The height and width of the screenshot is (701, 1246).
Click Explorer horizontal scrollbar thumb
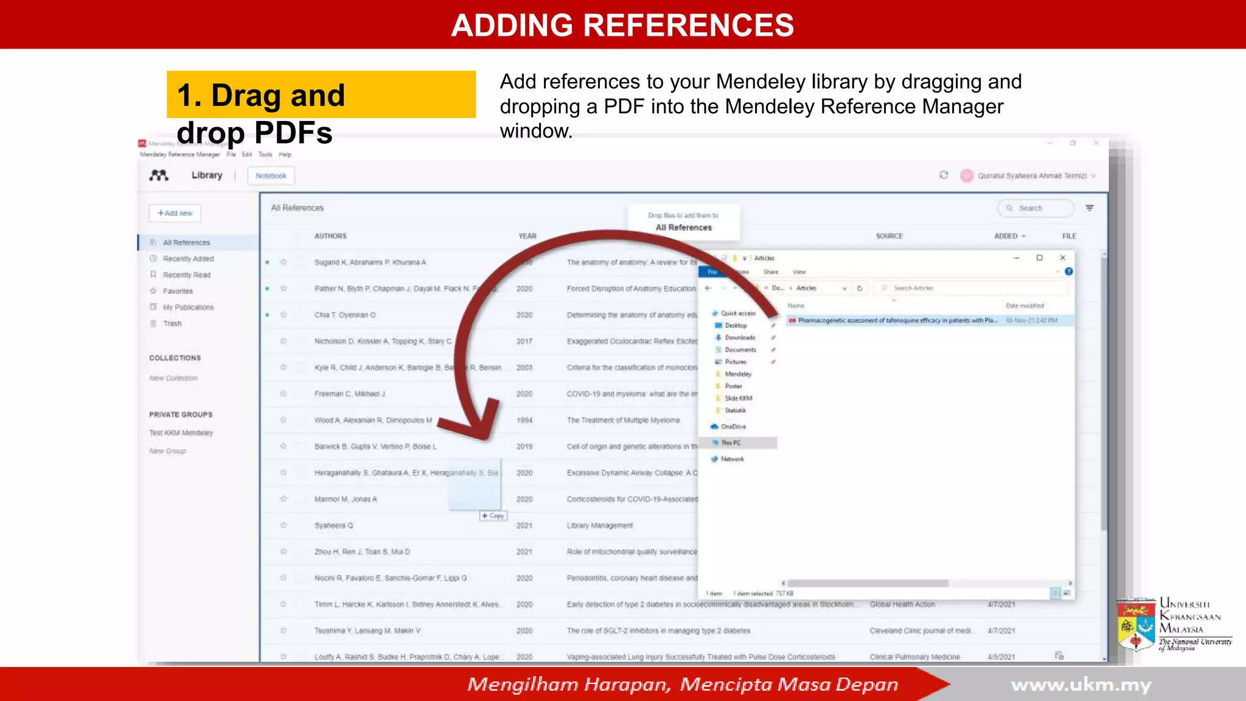pos(868,583)
